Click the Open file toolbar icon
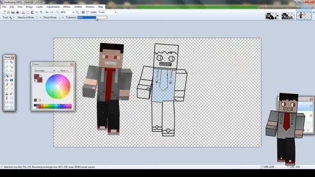Screen dimensions: 315x177 (x=8, y=12)
